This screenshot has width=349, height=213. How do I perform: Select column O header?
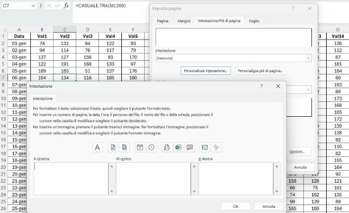(x=338, y=30)
